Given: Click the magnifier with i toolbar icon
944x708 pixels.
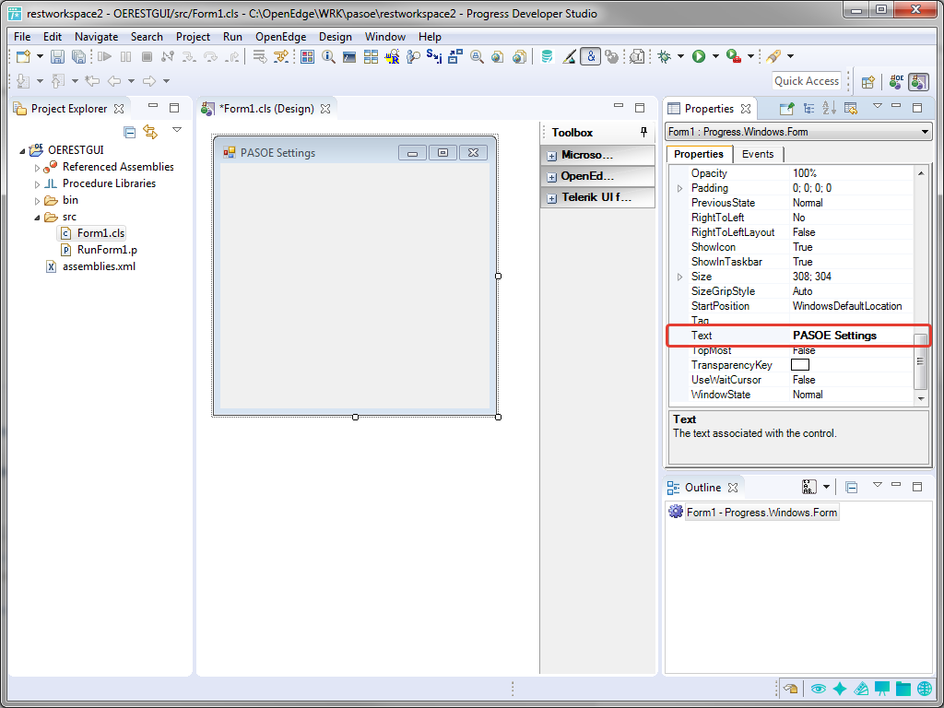Looking at the screenshot, I should pos(328,56).
